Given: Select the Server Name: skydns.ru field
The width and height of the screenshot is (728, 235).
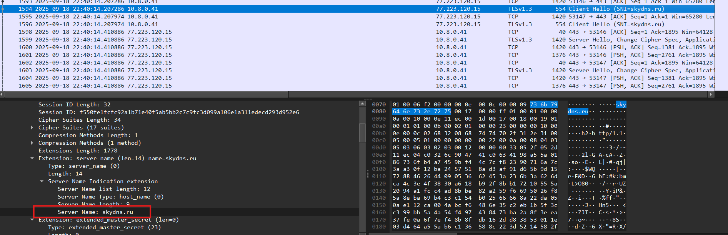Looking at the screenshot, I should (x=95, y=212).
